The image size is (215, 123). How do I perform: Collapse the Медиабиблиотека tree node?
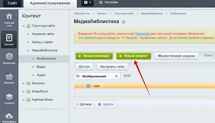[x=28, y=50]
